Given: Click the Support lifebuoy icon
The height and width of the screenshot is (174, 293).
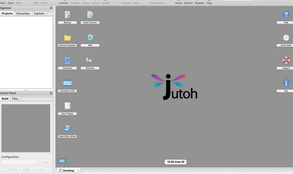Looking at the screenshot, I should tap(286, 60).
